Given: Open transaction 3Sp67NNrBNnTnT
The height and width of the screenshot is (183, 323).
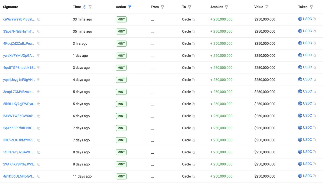Looking at the screenshot, I should click(x=19, y=31).
